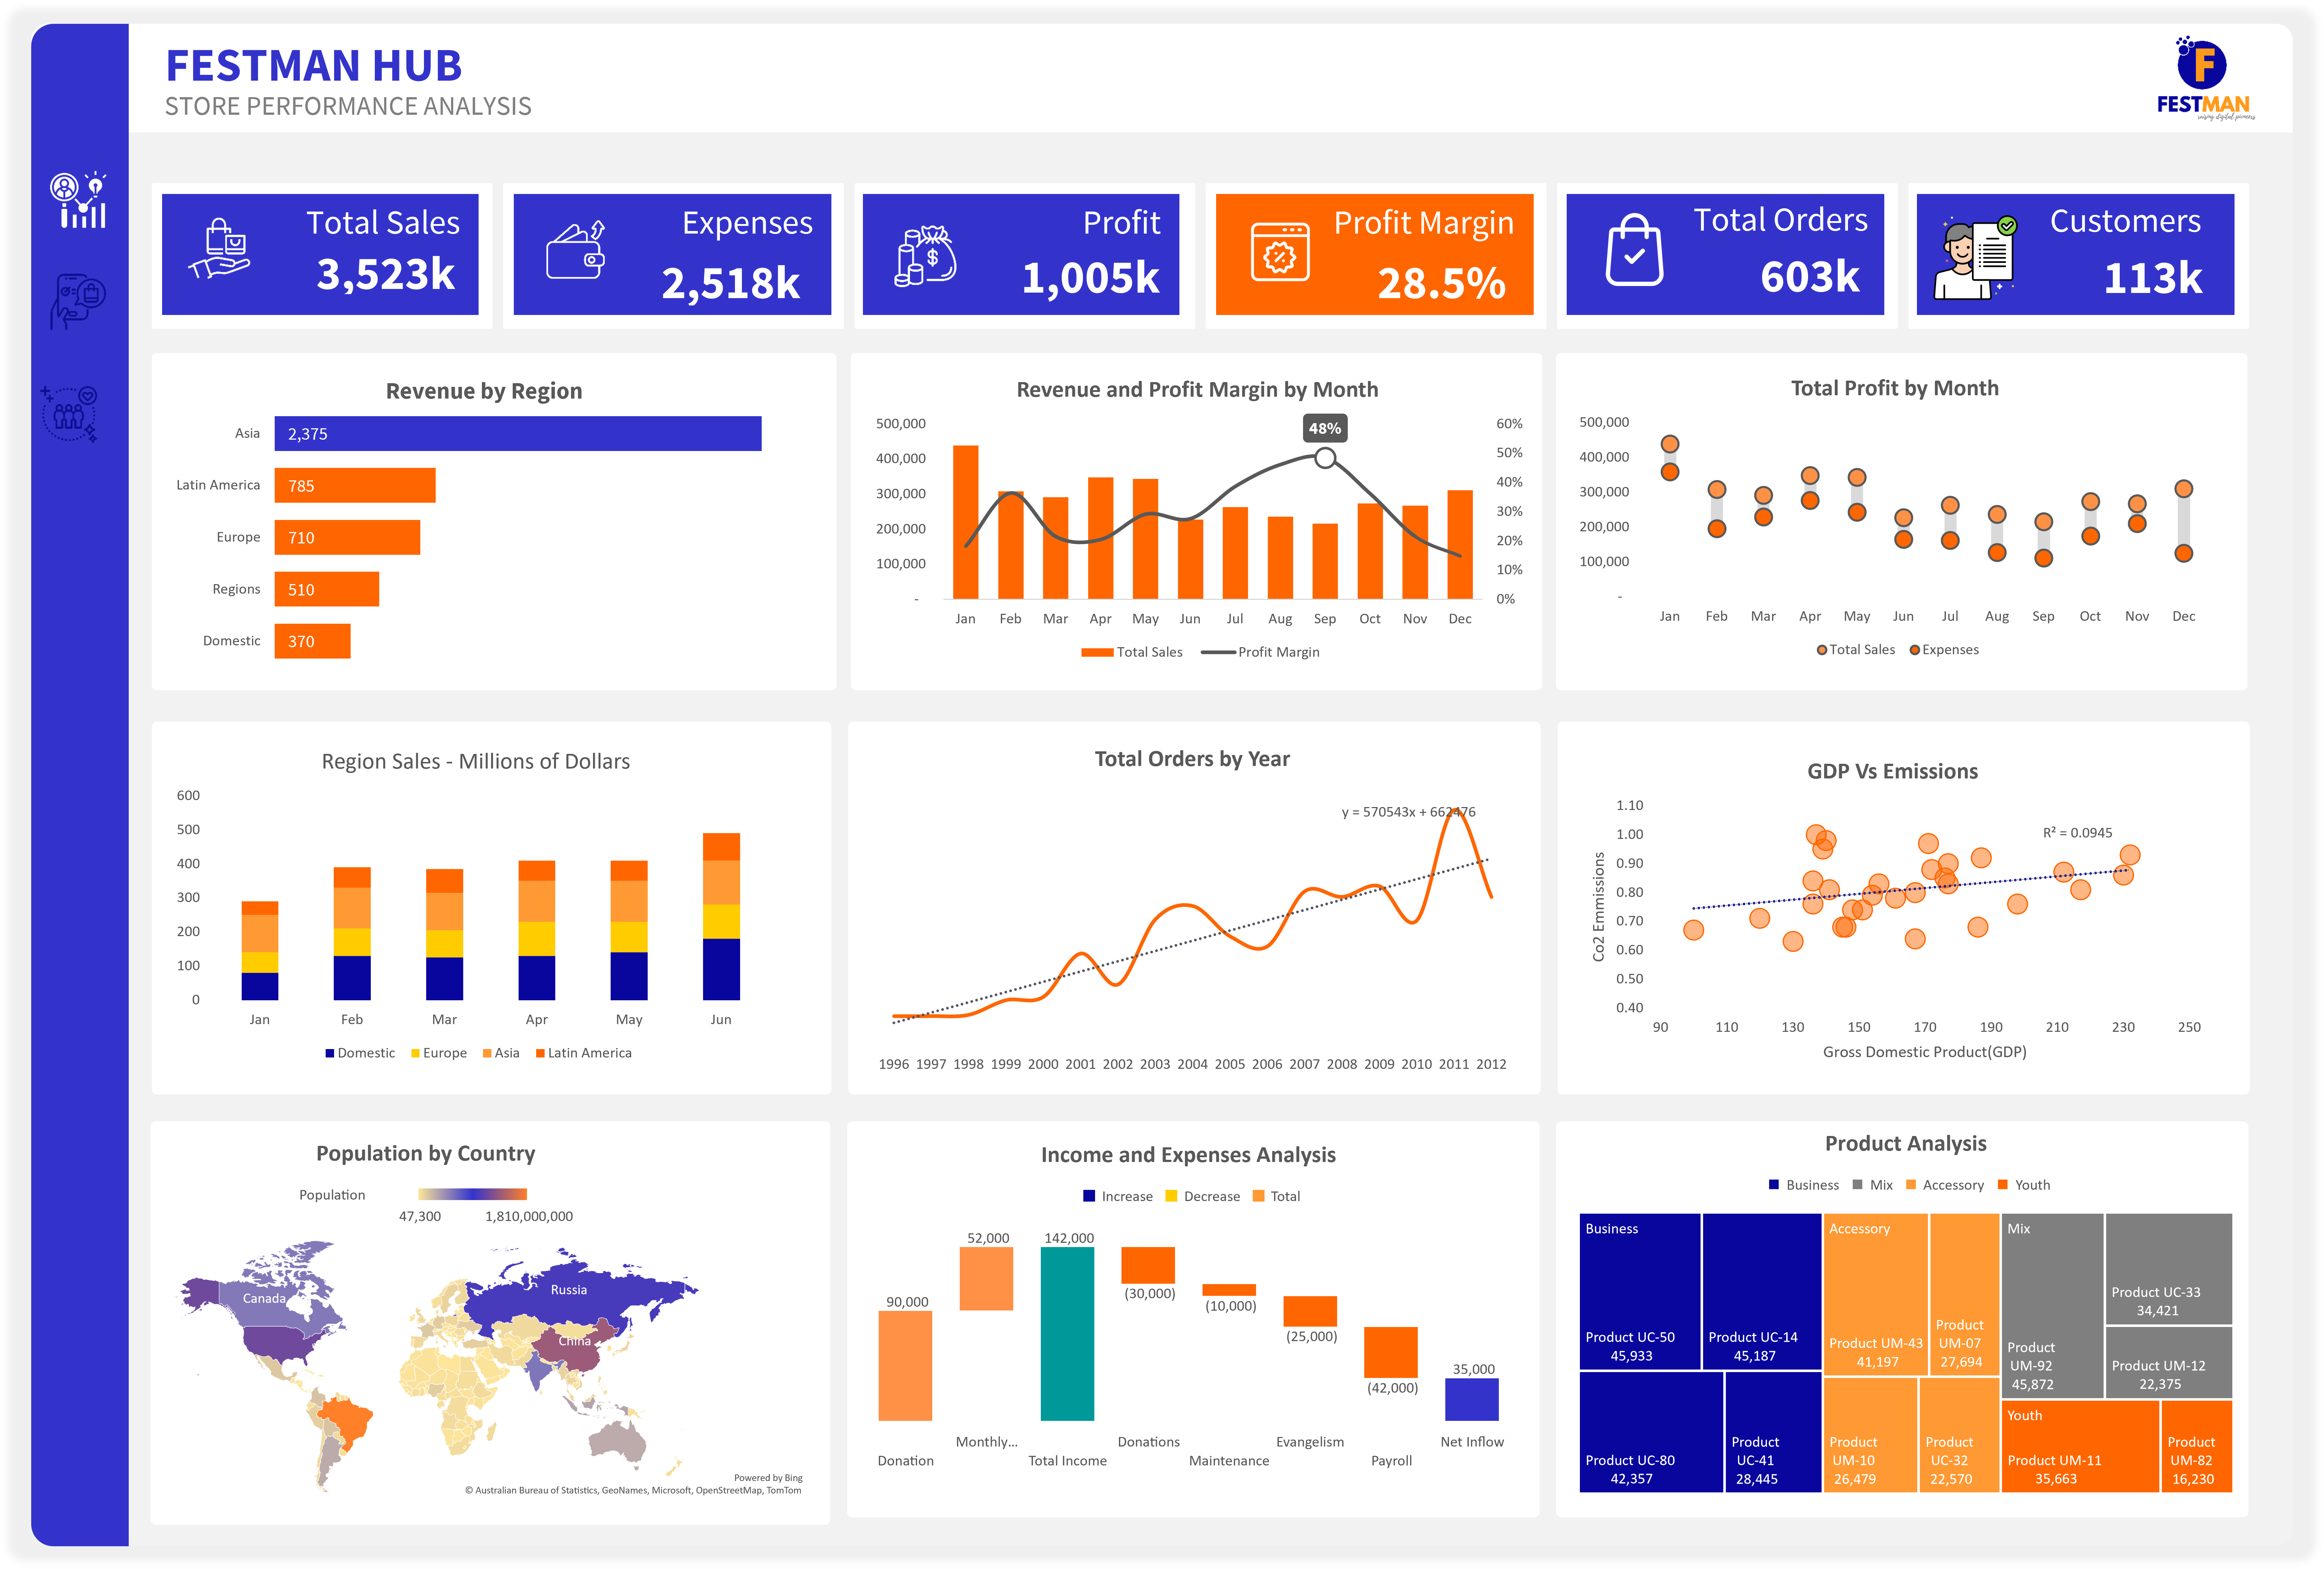This screenshot has height=1569, width=2324.
Task: Click the Jan stacked bar in Region Sales
Action: (x=260, y=951)
